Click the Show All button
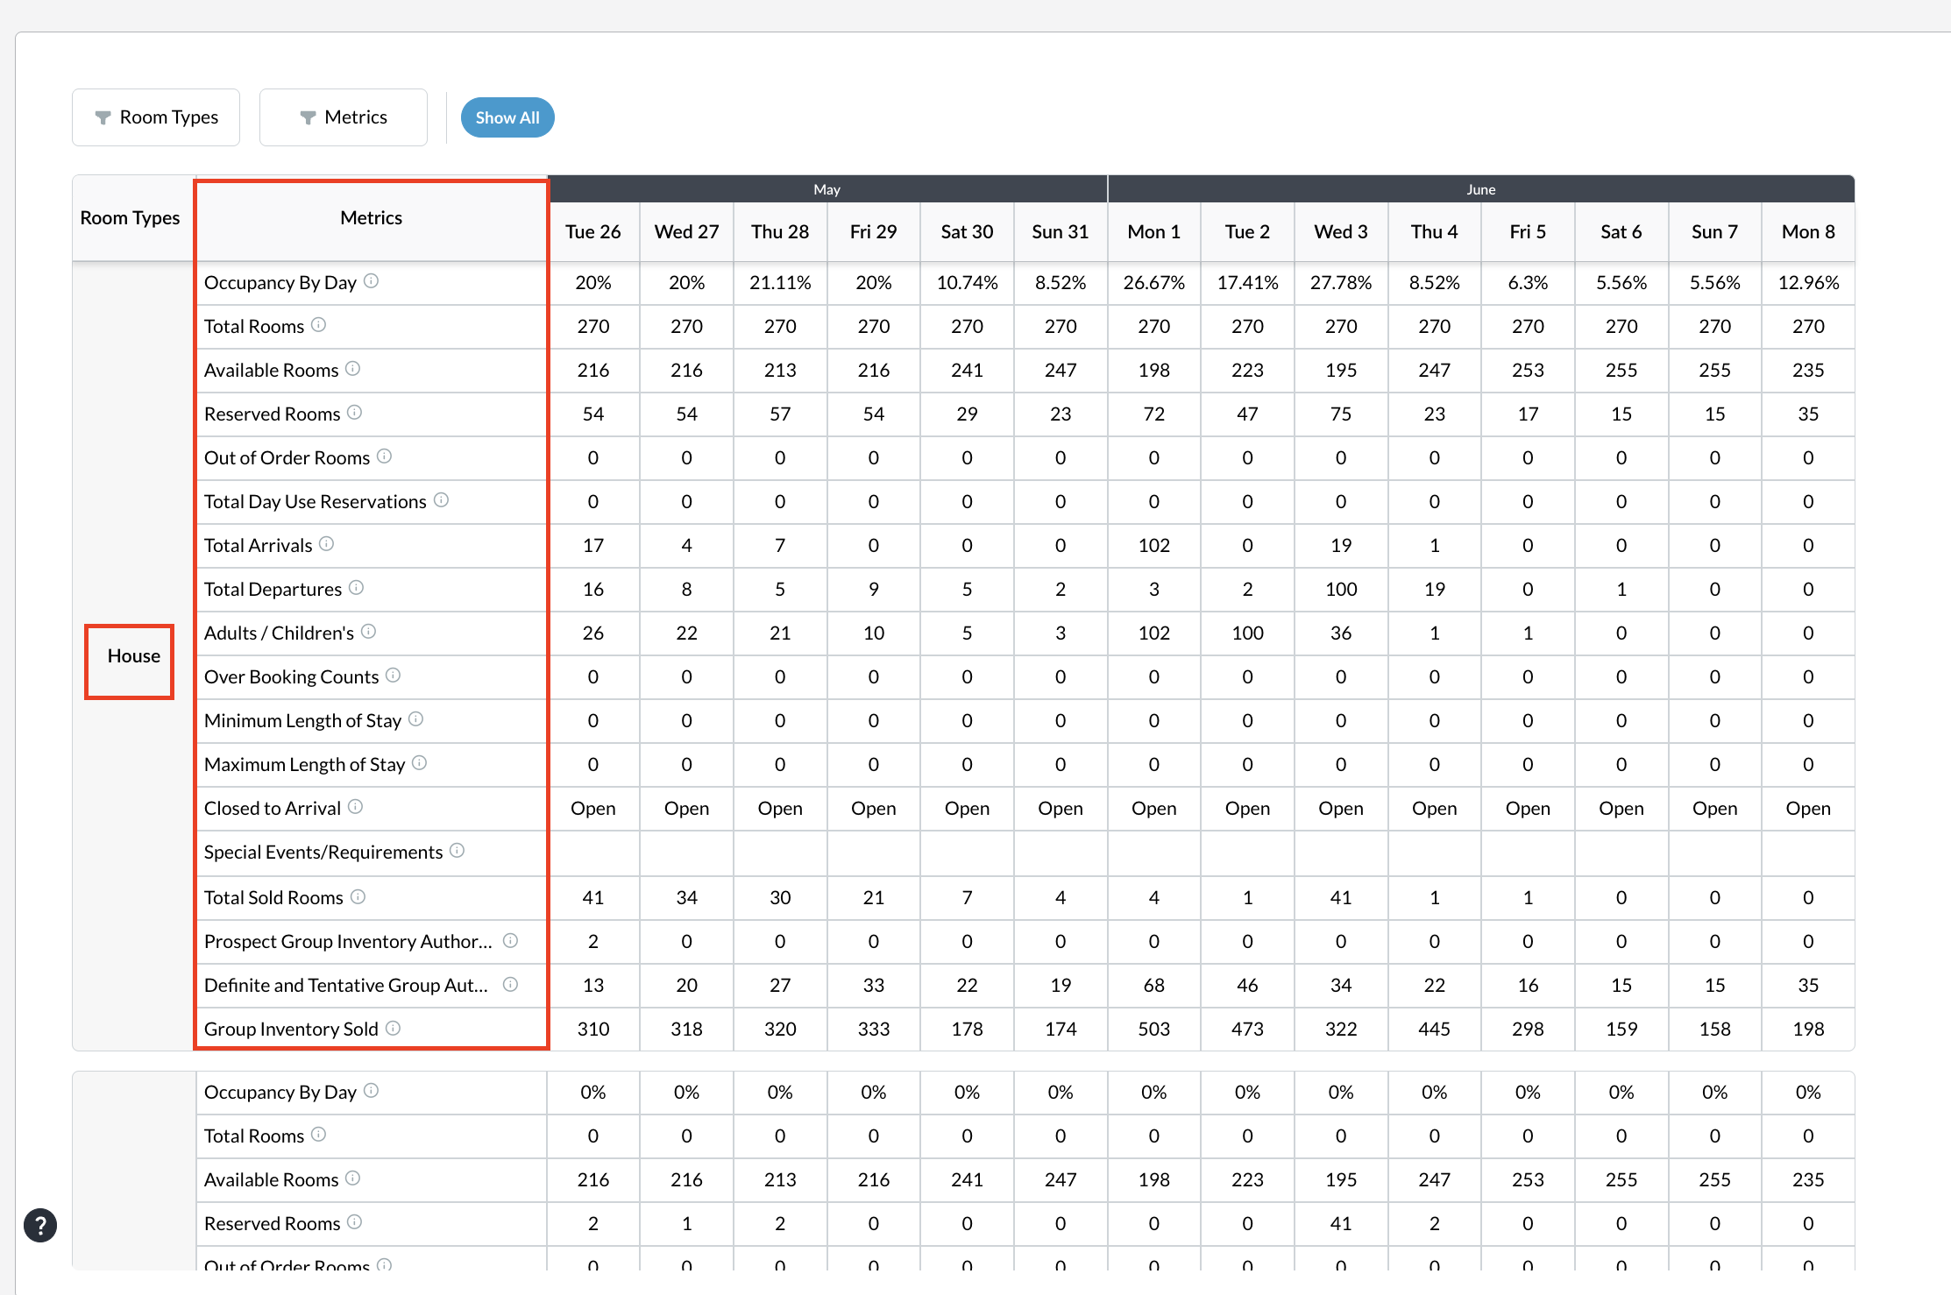Screen dimensions: 1951x1295 point(507,117)
